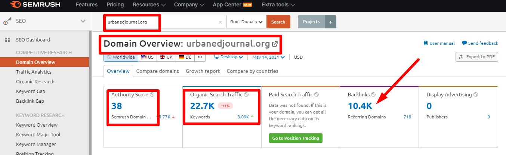Open the external link icon beside urbanedjournal.org
Image resolution: width=506 pixels, height=155 pixels.
tap(275, 44)
